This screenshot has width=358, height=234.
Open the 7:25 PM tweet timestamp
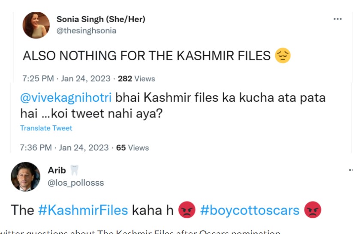point(39,79)
